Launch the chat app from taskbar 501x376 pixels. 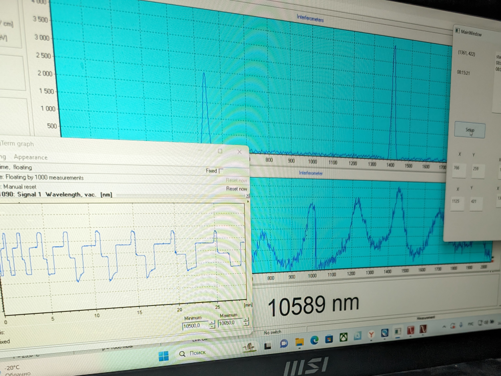pos(283,344)
